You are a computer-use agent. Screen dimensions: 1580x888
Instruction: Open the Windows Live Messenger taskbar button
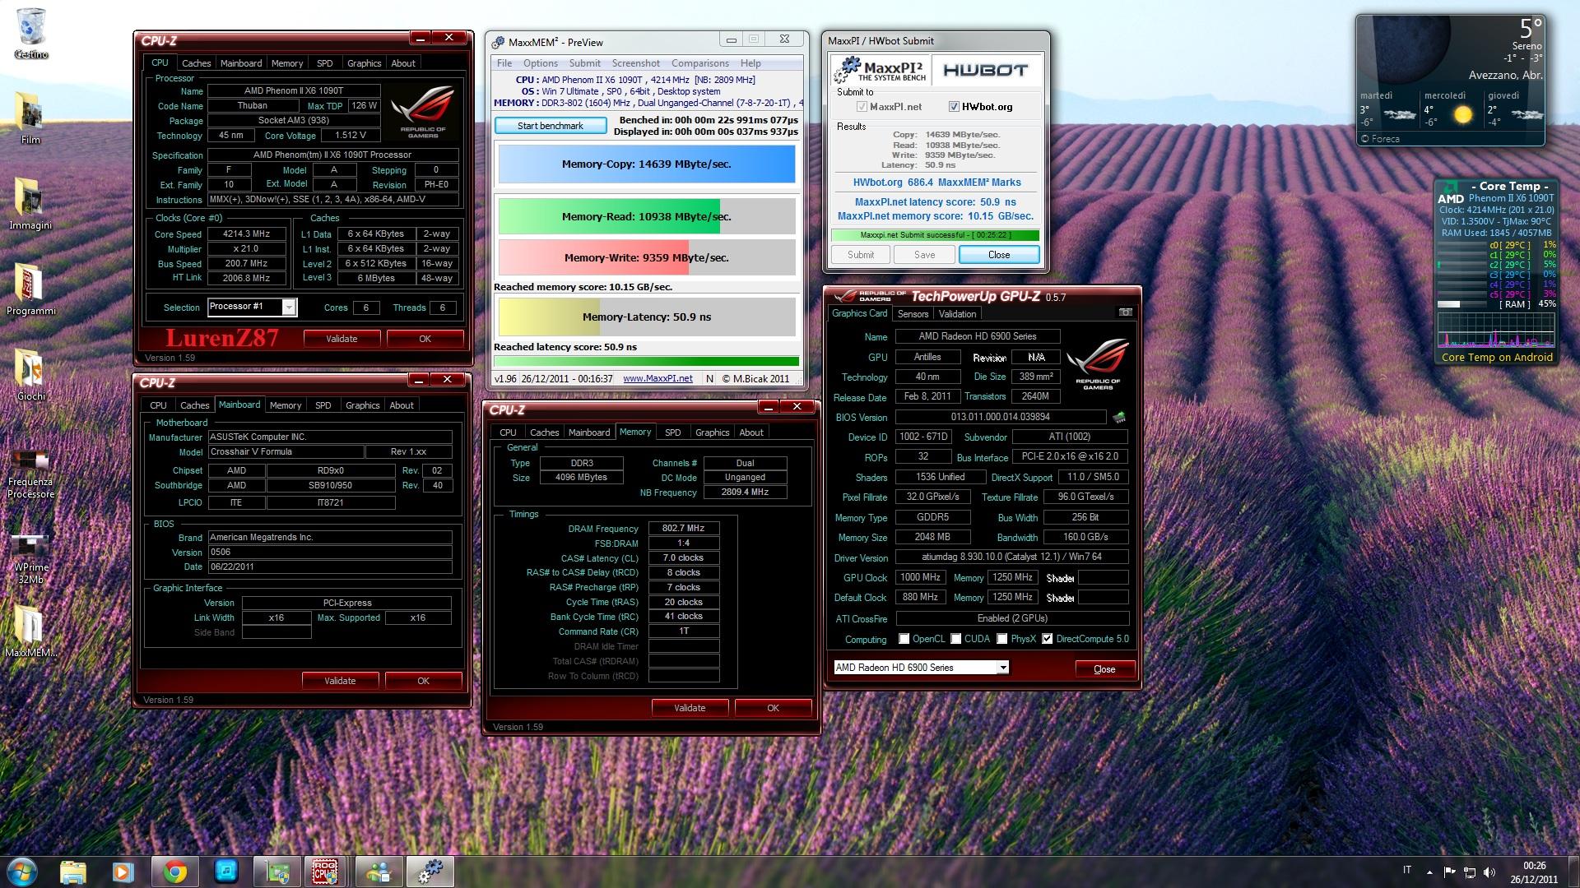[379, 871]
